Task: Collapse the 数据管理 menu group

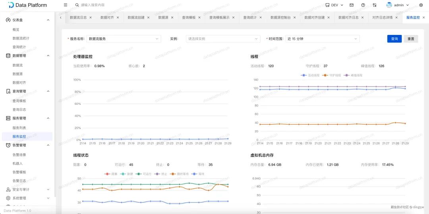Action: click(48, 56)
